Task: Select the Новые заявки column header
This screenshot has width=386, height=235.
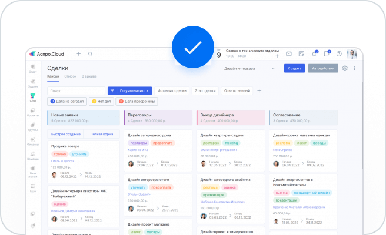Action: point(84,117)
